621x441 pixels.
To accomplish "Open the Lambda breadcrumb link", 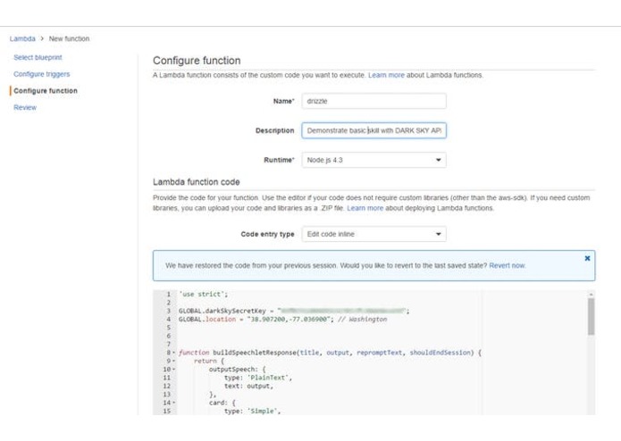I will (22, 38).
